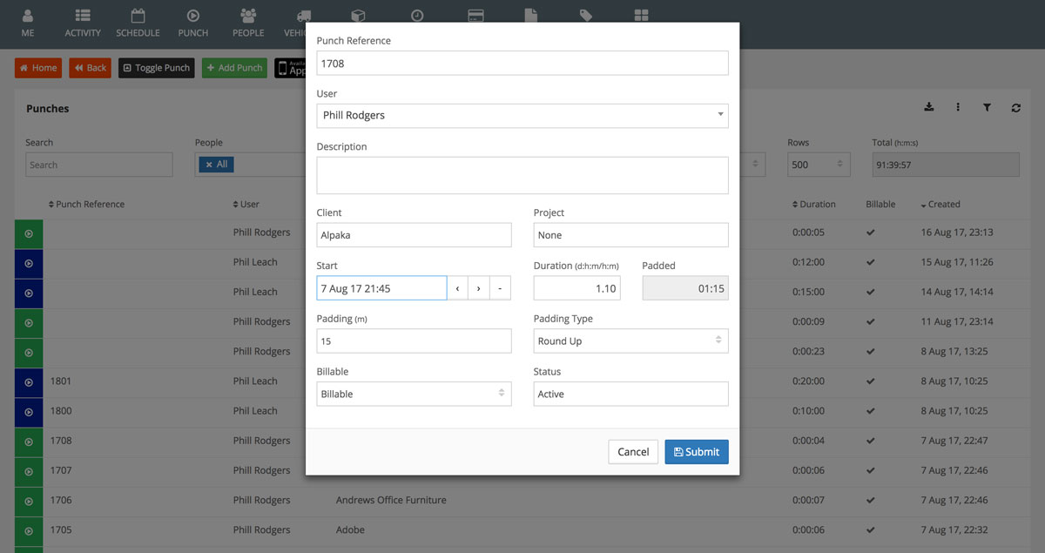Open the ME section in top navigation

click(x=28, y=23)
